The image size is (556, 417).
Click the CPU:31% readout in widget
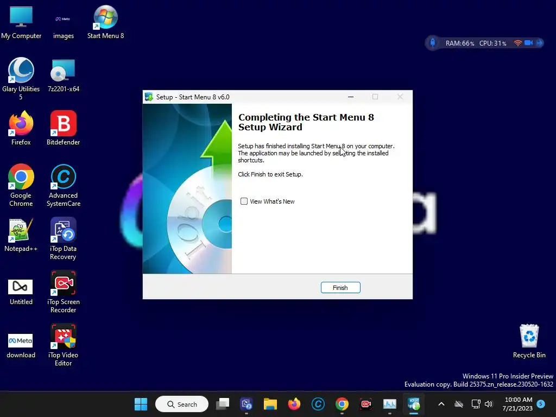[x=492, y=43]
